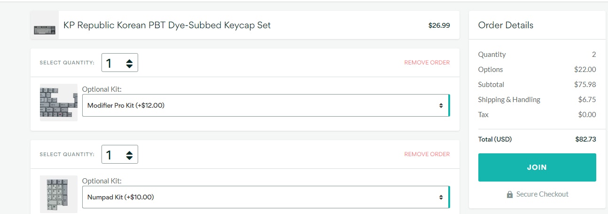This screenshot has height=214, width=608.
Task: Click the Secure Checkout padlock icon
Action: (510, 194)
